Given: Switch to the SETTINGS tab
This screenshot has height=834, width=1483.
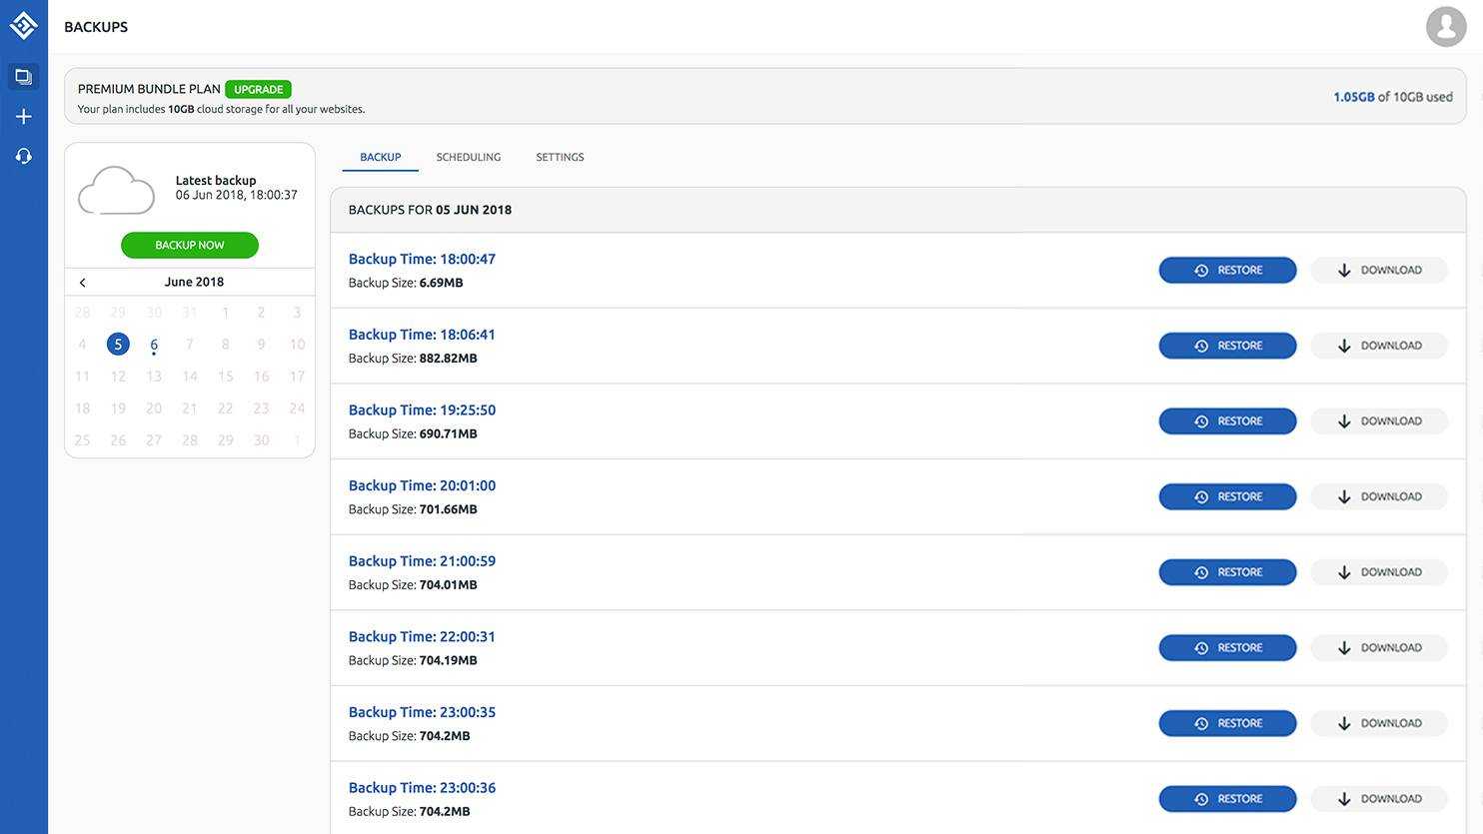Looking at the screenshot, I should (x=560, y=157).
